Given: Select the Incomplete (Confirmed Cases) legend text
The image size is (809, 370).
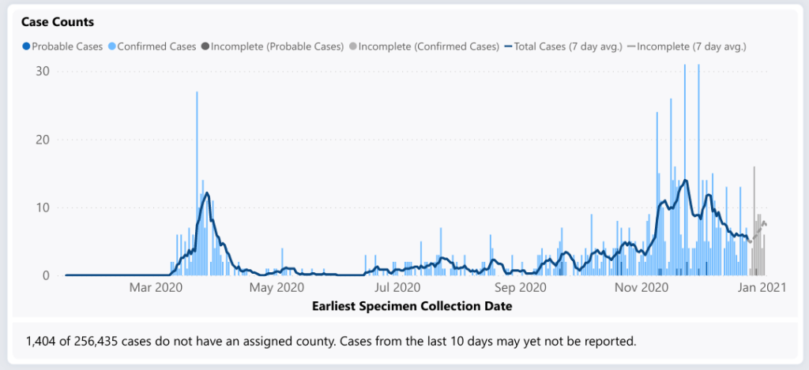Looking at the screenshot, I should [x=429, y=47].
